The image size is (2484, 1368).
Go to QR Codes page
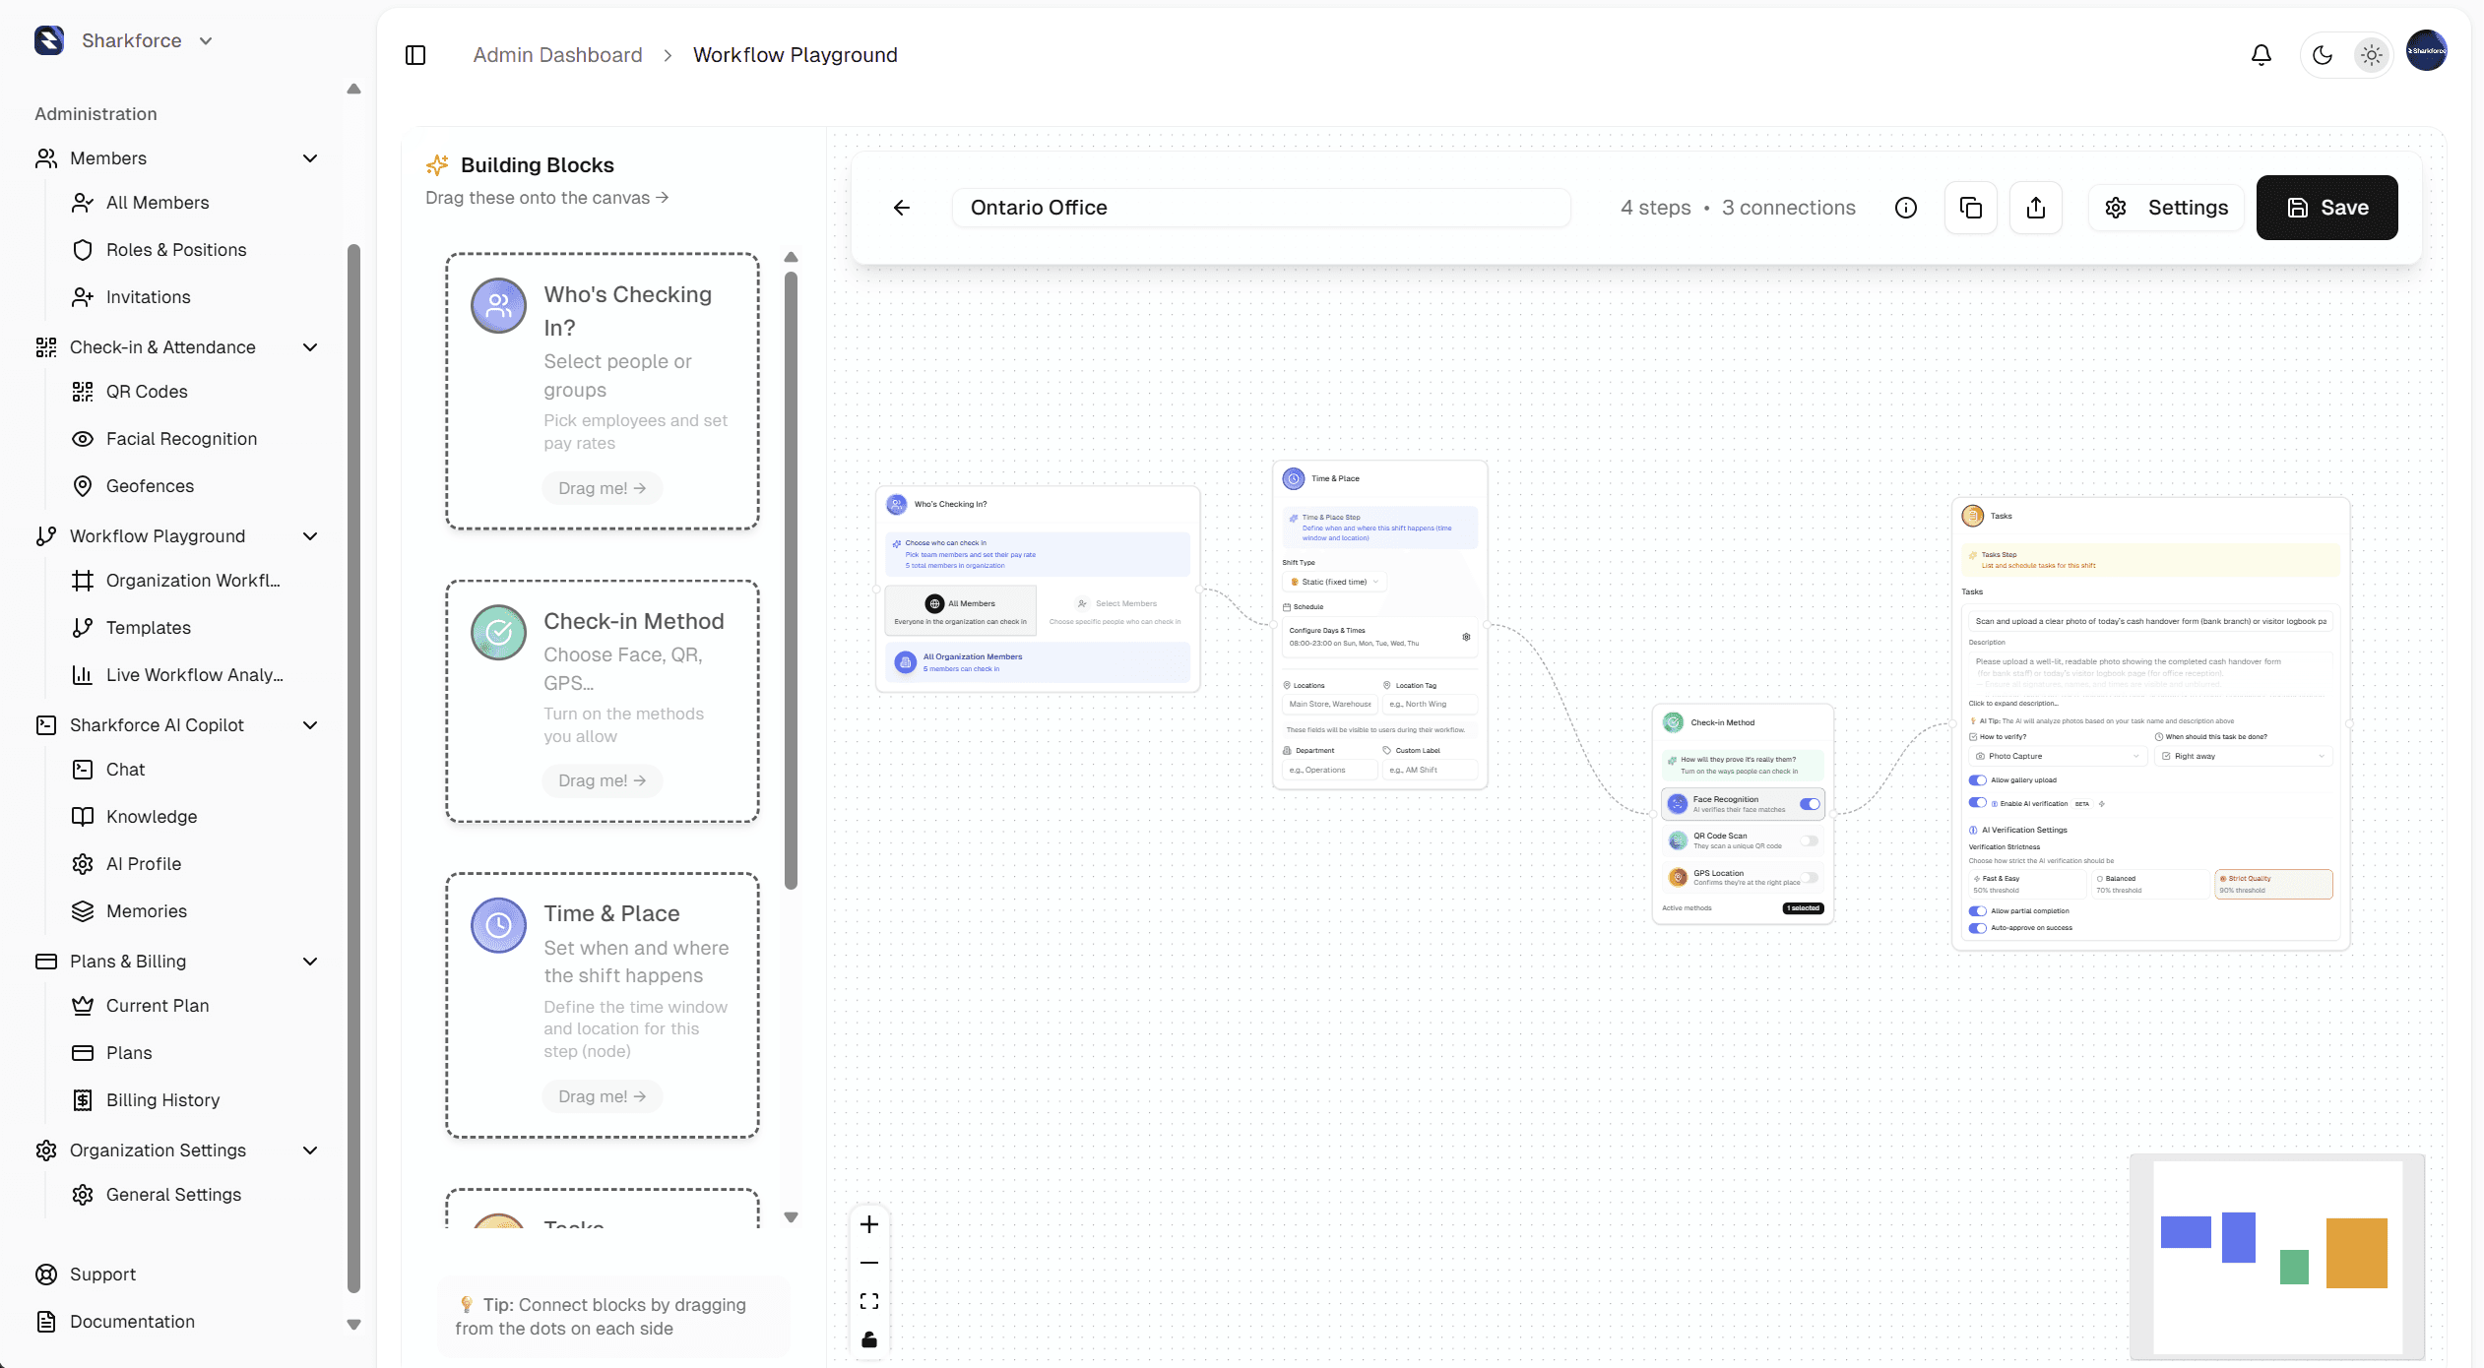click(147, 392)
